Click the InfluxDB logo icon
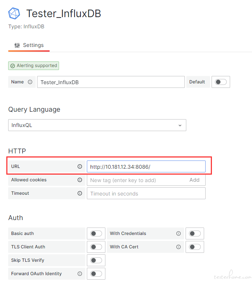The height and width of the screenshot is (283, 252). click(x=14, y=13)
